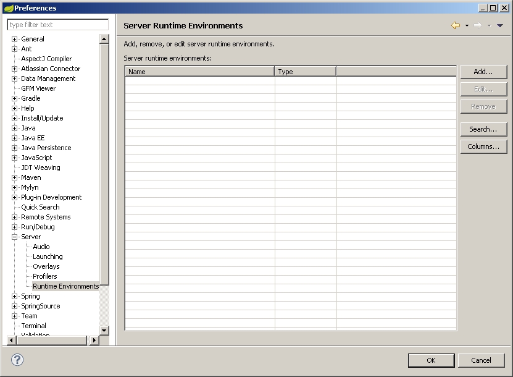Click tree scrollbar down arrow
The image size is (513, 377).
click(x=104, y=330)
